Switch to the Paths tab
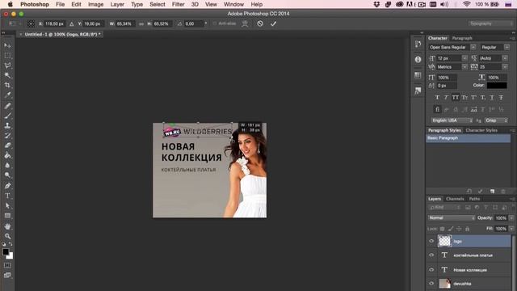 [474, 199]
